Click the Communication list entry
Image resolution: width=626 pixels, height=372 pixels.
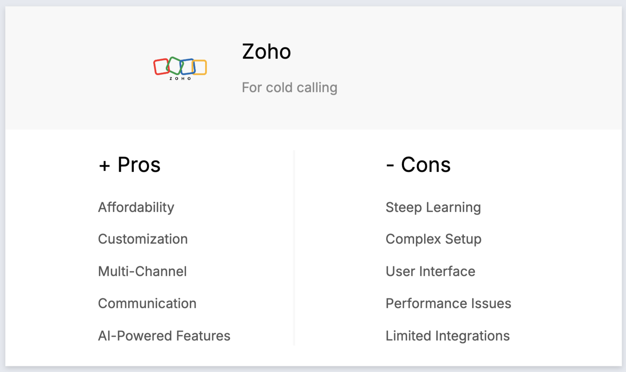tap(147, 303)
